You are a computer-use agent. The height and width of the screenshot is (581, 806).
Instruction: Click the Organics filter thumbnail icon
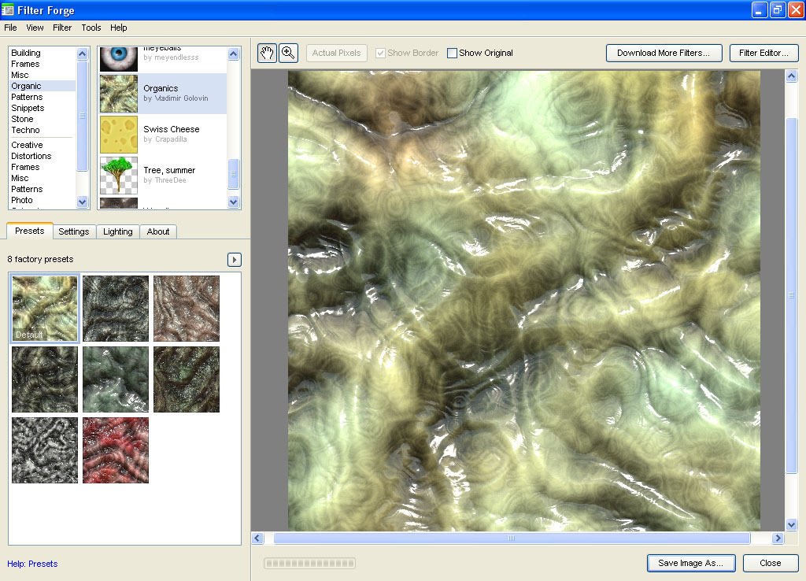(x=119, y=94)
